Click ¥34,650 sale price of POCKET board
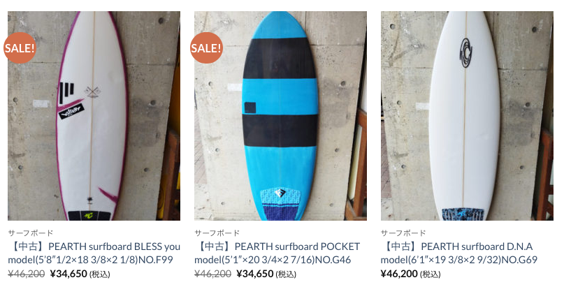 click(x=255, y=274)
